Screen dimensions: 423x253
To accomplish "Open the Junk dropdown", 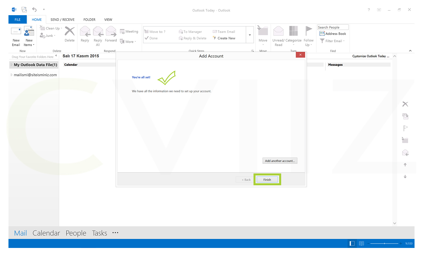I will coord(48,35).
